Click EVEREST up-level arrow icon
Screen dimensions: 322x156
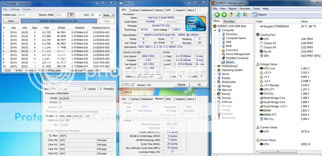(231, 15)
